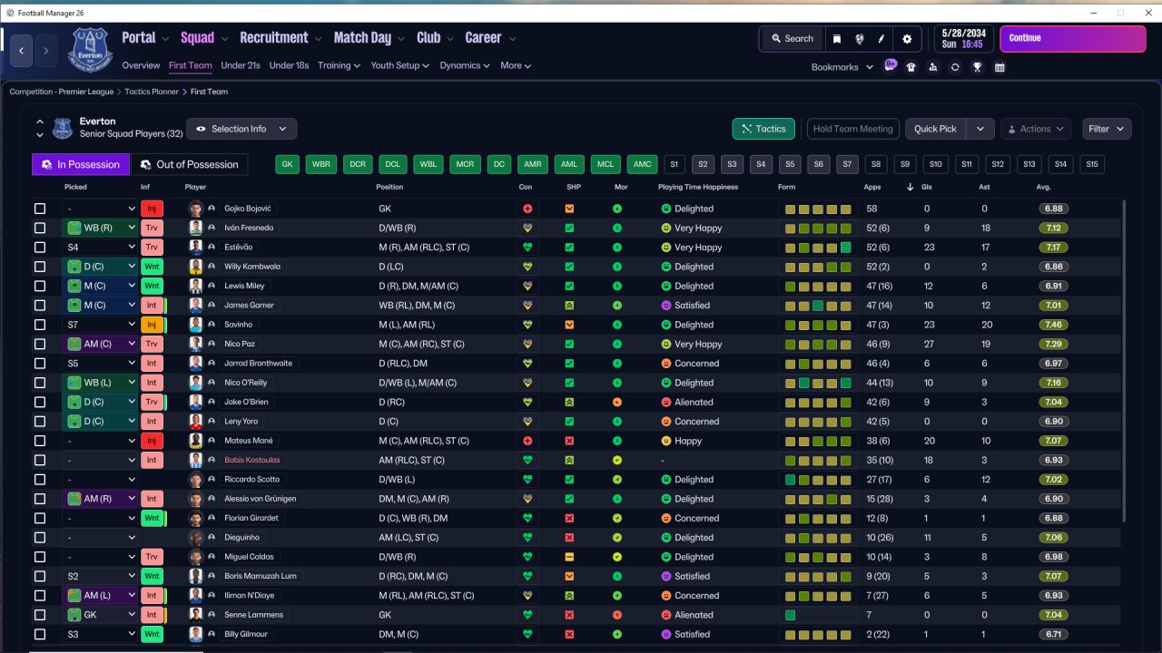The image size is (1162, 653).
Task: Open settings with the gear icon
Action: [x=906, y=39]
